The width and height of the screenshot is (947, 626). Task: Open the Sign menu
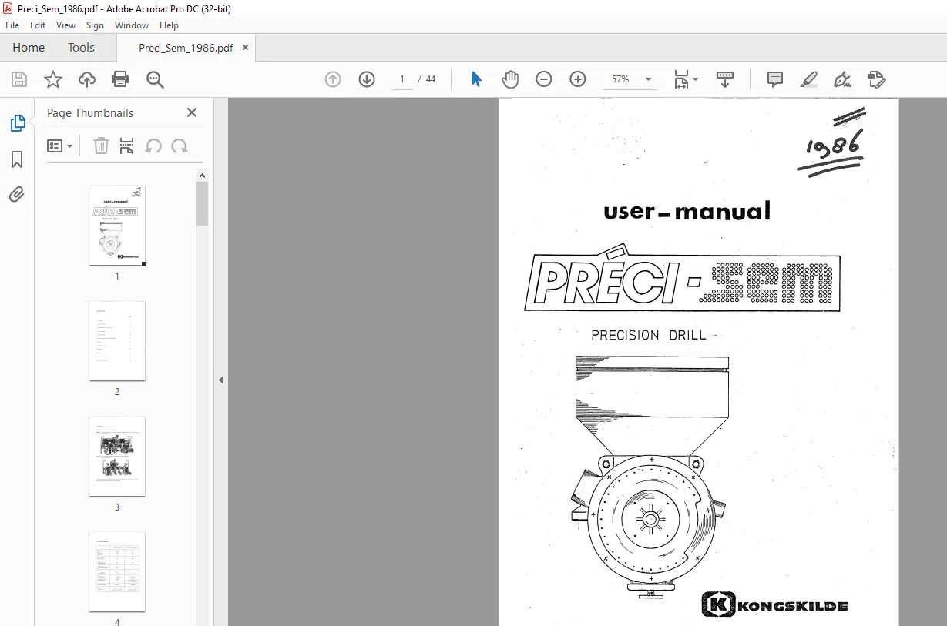pos(95,25)
